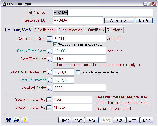Open help with the question mark icon
The image size is (158, 126).
(x=24, y=120)
